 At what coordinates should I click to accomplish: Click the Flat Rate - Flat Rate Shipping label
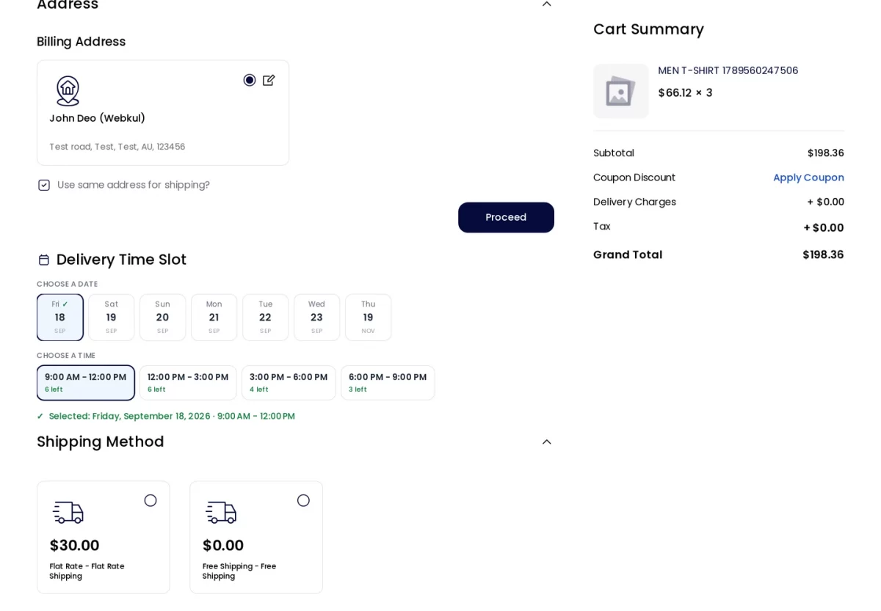tap(87, 571)
